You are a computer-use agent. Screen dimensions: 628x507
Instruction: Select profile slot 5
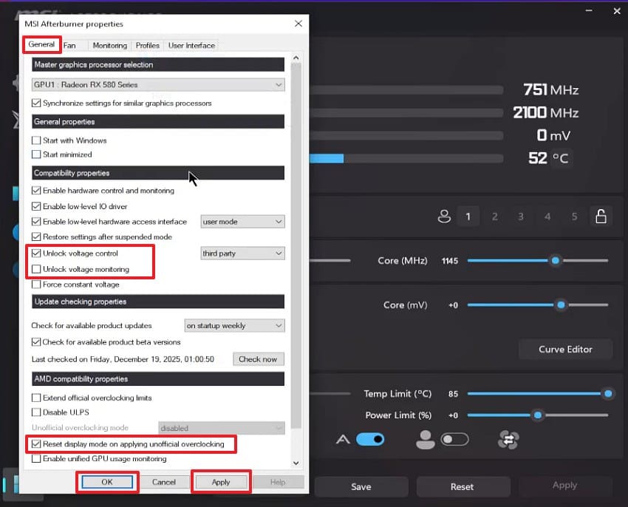[574, 217]
